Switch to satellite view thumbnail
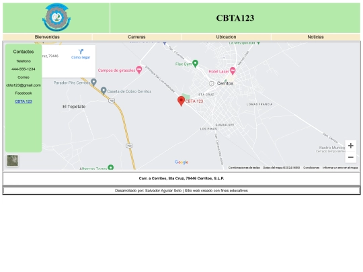Image resolution: width=363 pixels, height=272 pixels. pyautogui.click(x=13, y=161)
